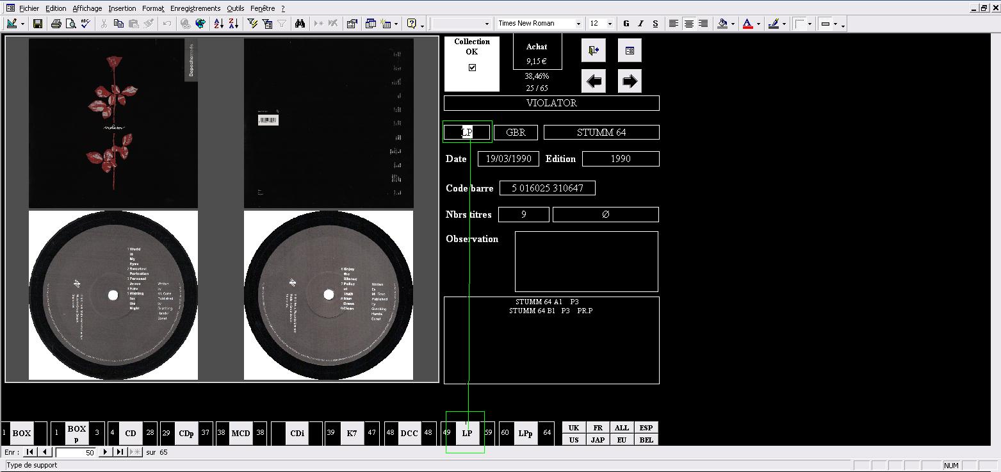The height and width of the screenshot is (472, 1001).
Task: Open the Insertion menu
Action: pyautogui.click(x=122, y=8)
